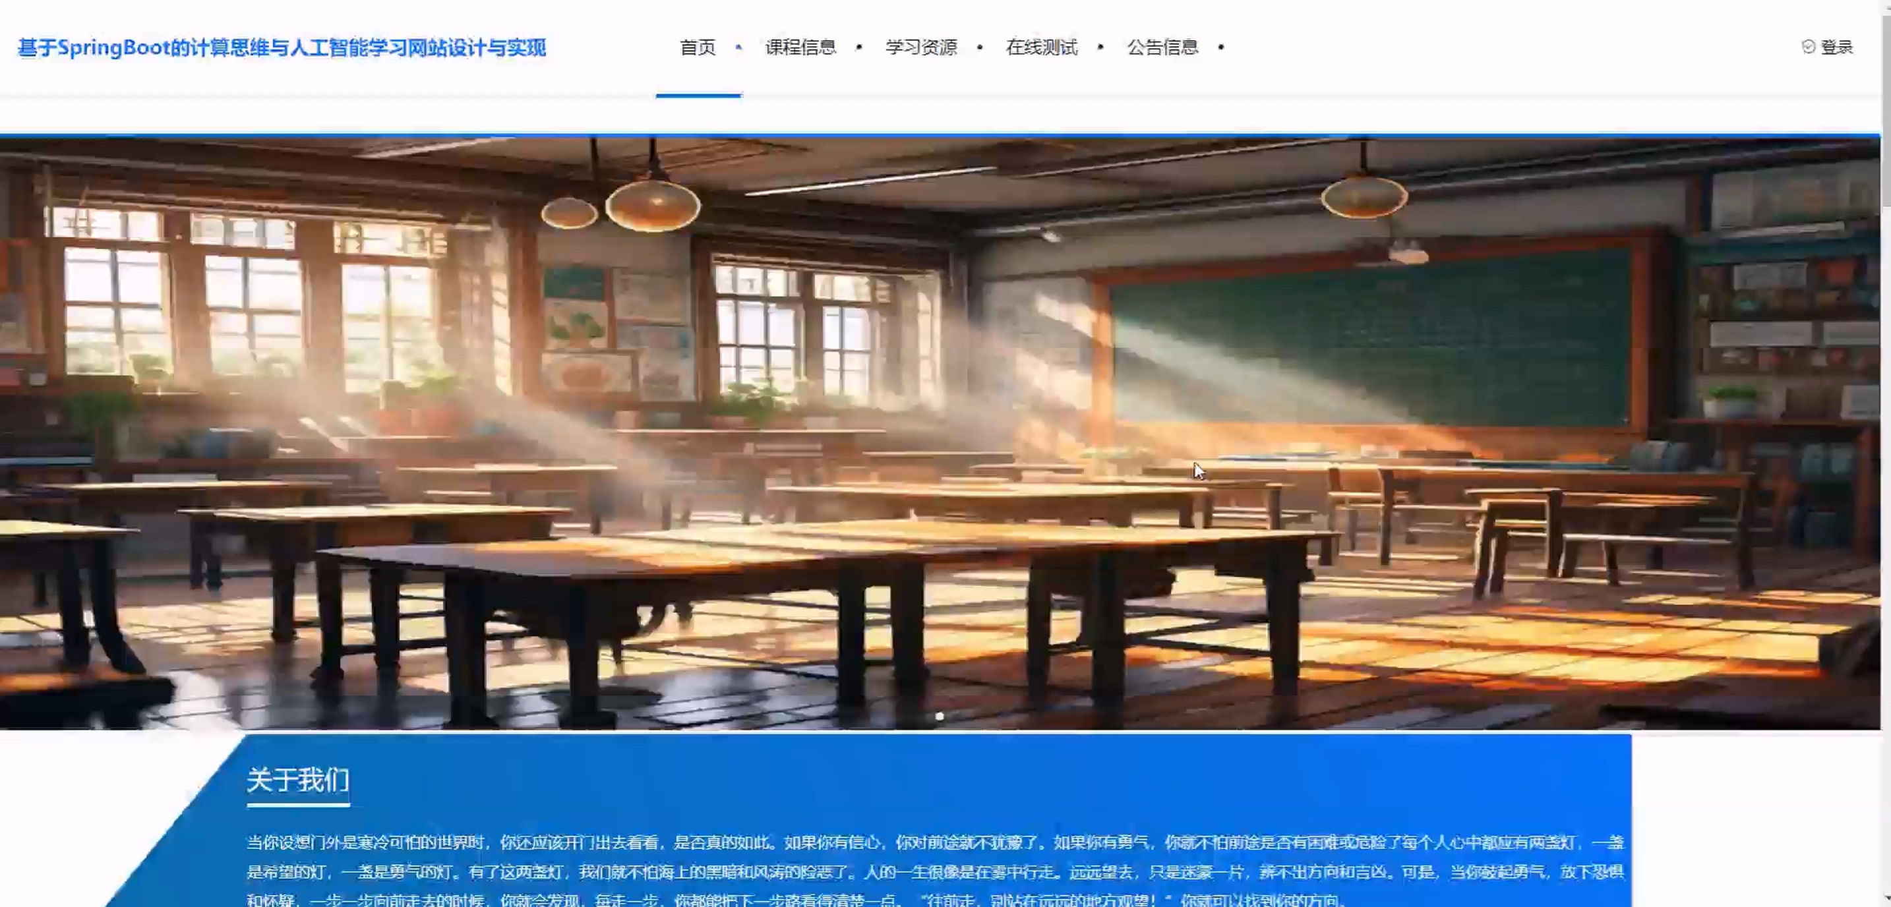Click the login circle icon

tap(1808, 47)
